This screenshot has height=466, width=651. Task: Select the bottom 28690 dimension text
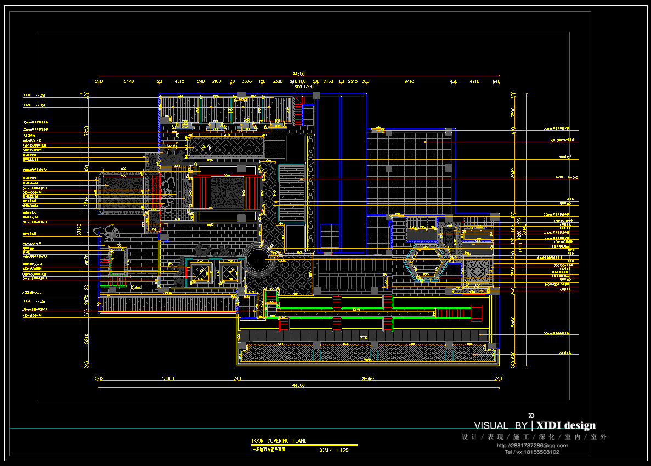[367, 379]
